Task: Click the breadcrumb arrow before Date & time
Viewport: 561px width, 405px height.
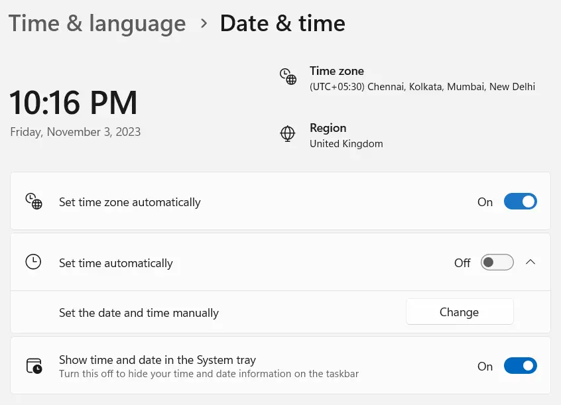Action: 204,24
